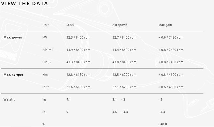The width and height of the screenshot is (214, 127).
Task: Click Akrapovič kW value 32.7 / 8400 rpm
Action: (124, 38)
